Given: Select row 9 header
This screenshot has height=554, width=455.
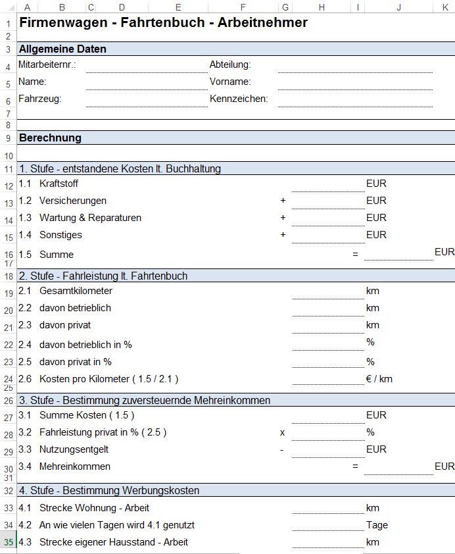Looking at the screenshot, I should 8,138.
